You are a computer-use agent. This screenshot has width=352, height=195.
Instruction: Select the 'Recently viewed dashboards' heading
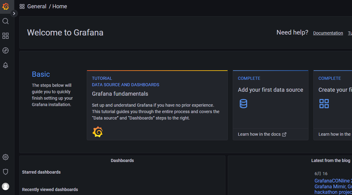click(50, 189)
